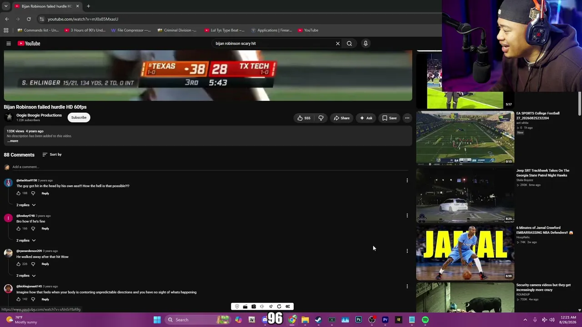582x327 pixels.
Task: Open Oogie Boogie Productions channel name link
Action: 39,115
